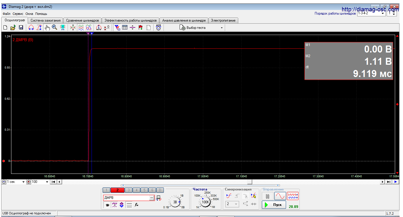403x217 pixels.
Task: Add a bookmark with the flag icon
Action: [x=141, y=27]
